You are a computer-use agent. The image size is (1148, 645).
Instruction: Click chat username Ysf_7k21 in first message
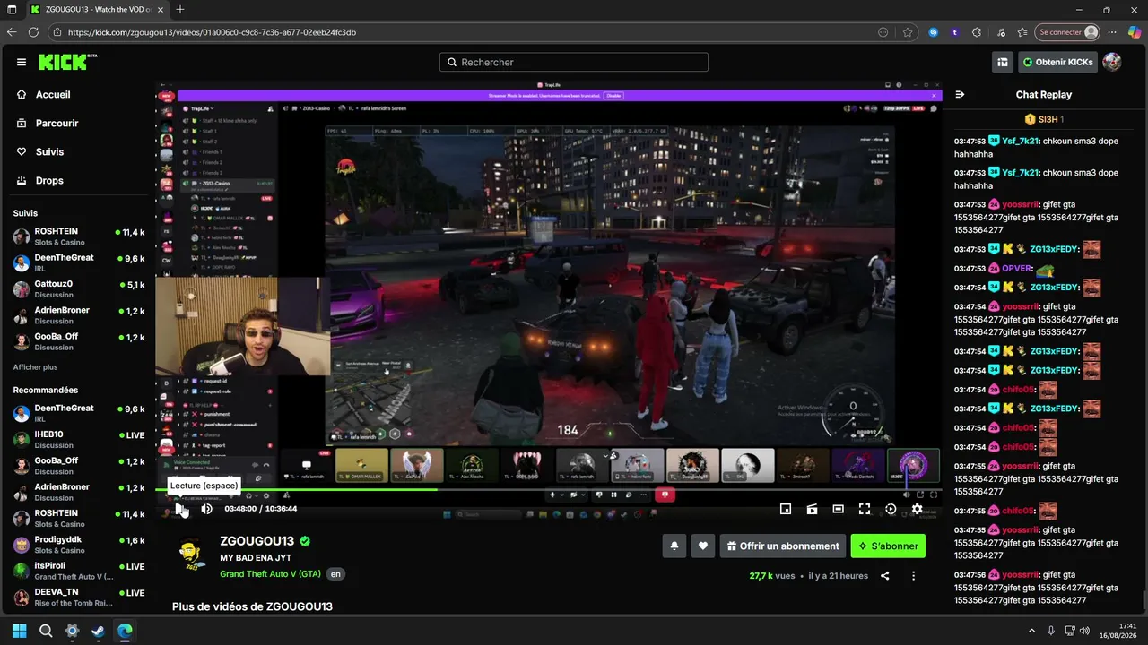(1021, 141)
